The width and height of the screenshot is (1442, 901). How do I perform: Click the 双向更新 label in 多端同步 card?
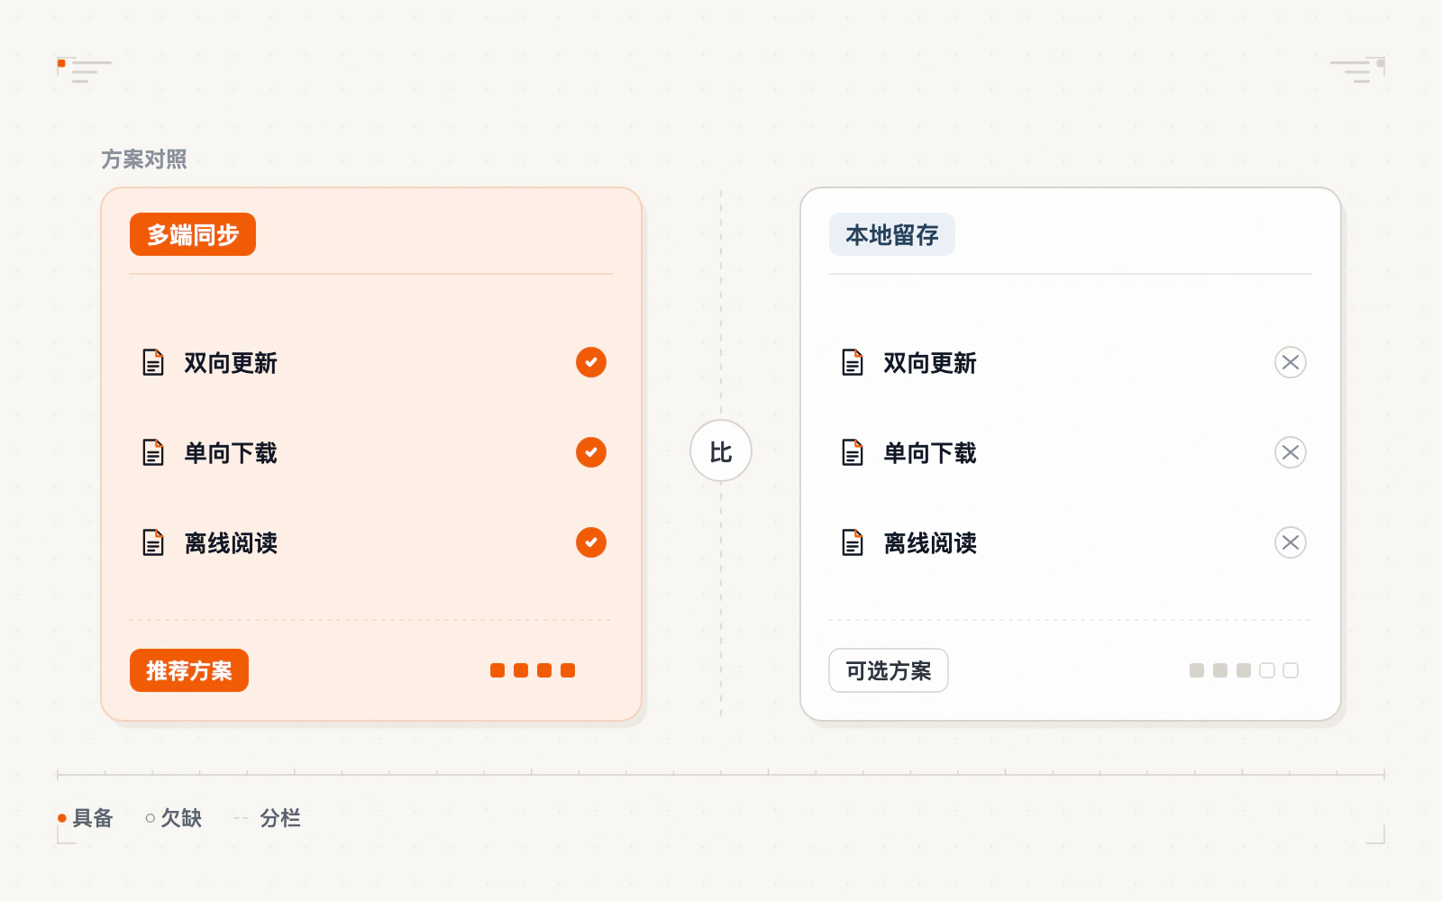pos(231,362)
